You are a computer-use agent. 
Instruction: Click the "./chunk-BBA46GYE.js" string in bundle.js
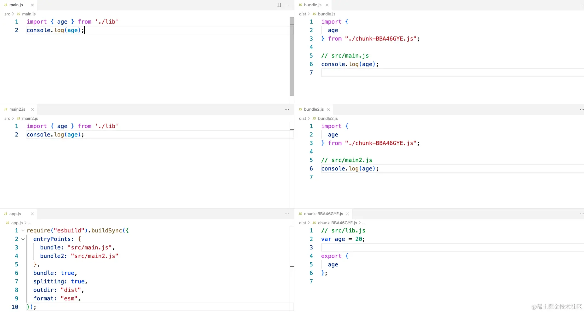pos(381,39)
